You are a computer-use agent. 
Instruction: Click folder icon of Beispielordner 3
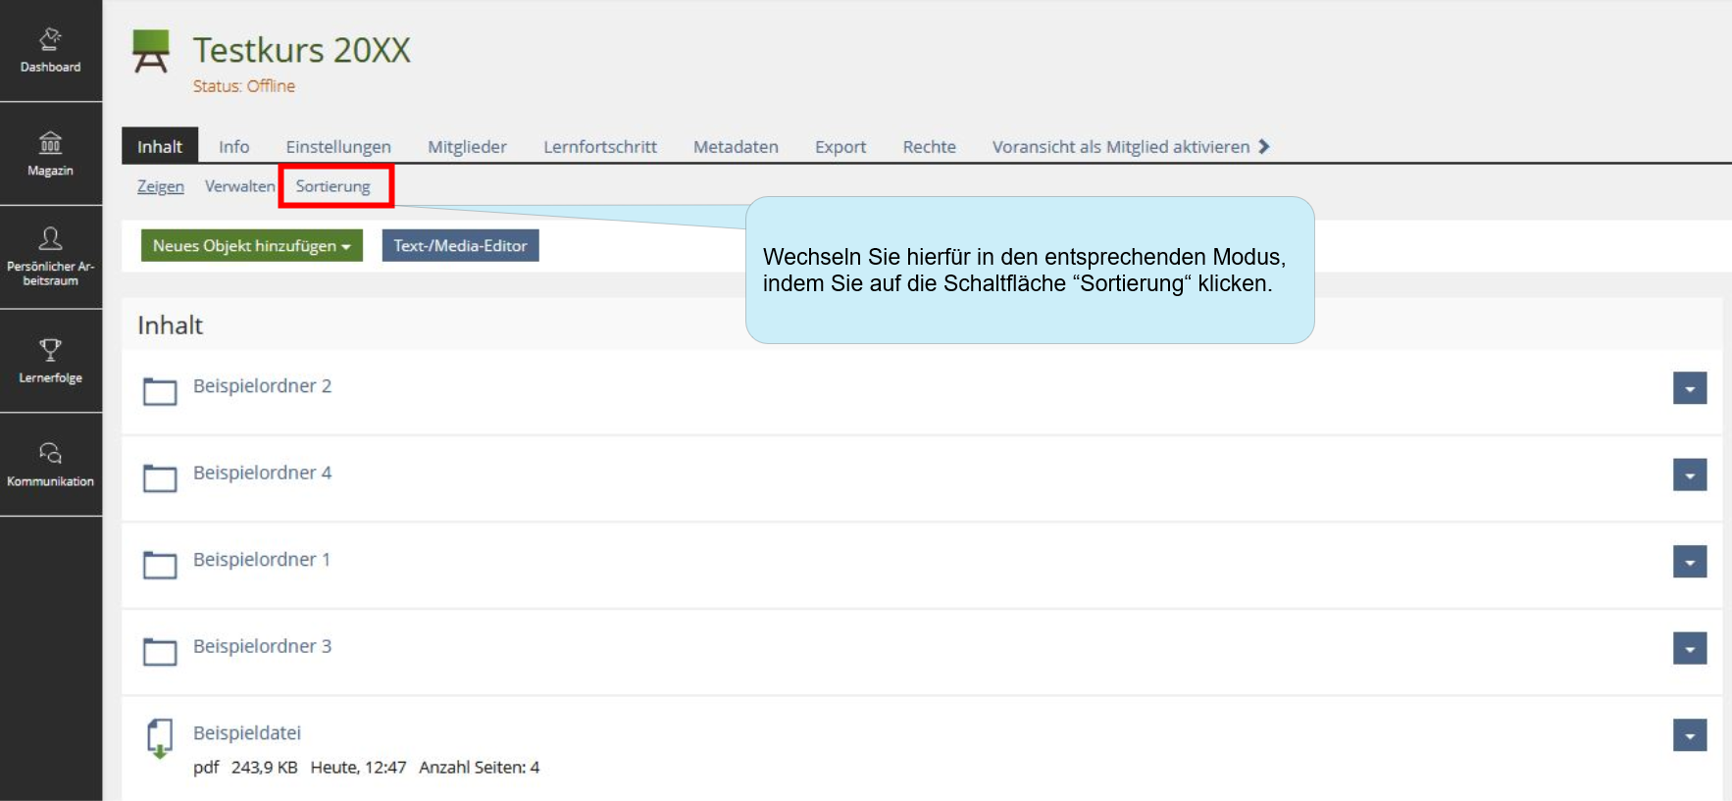(160, 651)
